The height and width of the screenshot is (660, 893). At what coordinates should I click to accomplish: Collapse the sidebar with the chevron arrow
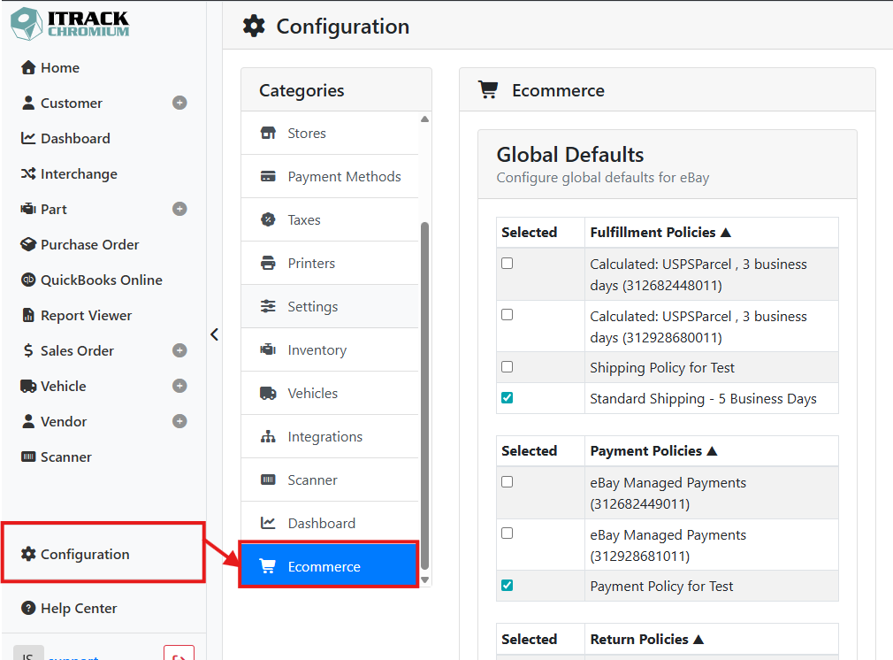tap(214, 334)
